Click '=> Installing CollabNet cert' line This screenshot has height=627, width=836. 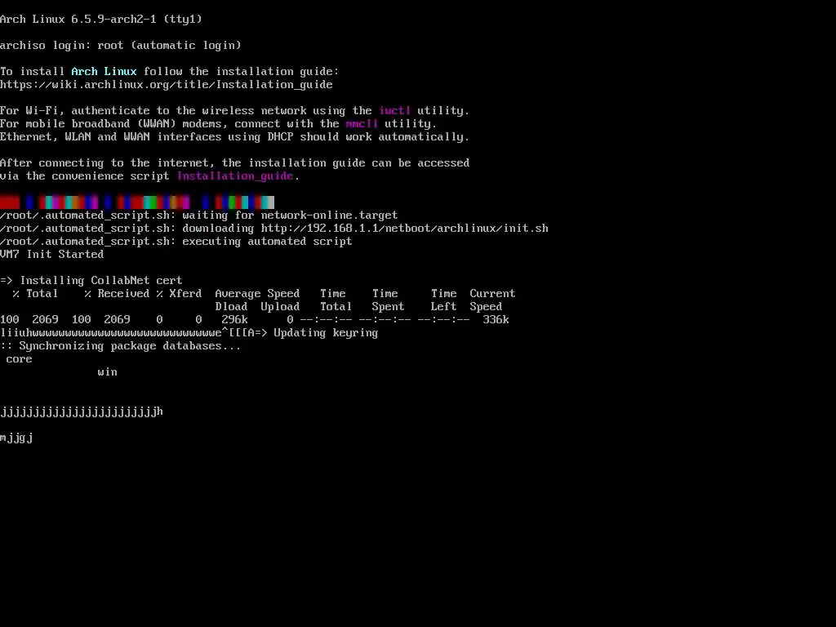(91, 281)
